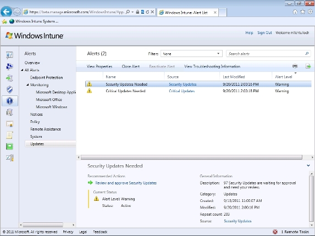Screen dimensions: 315x236
Task: Click the red Remote Tasks status icon
Action: click(275, 232)
